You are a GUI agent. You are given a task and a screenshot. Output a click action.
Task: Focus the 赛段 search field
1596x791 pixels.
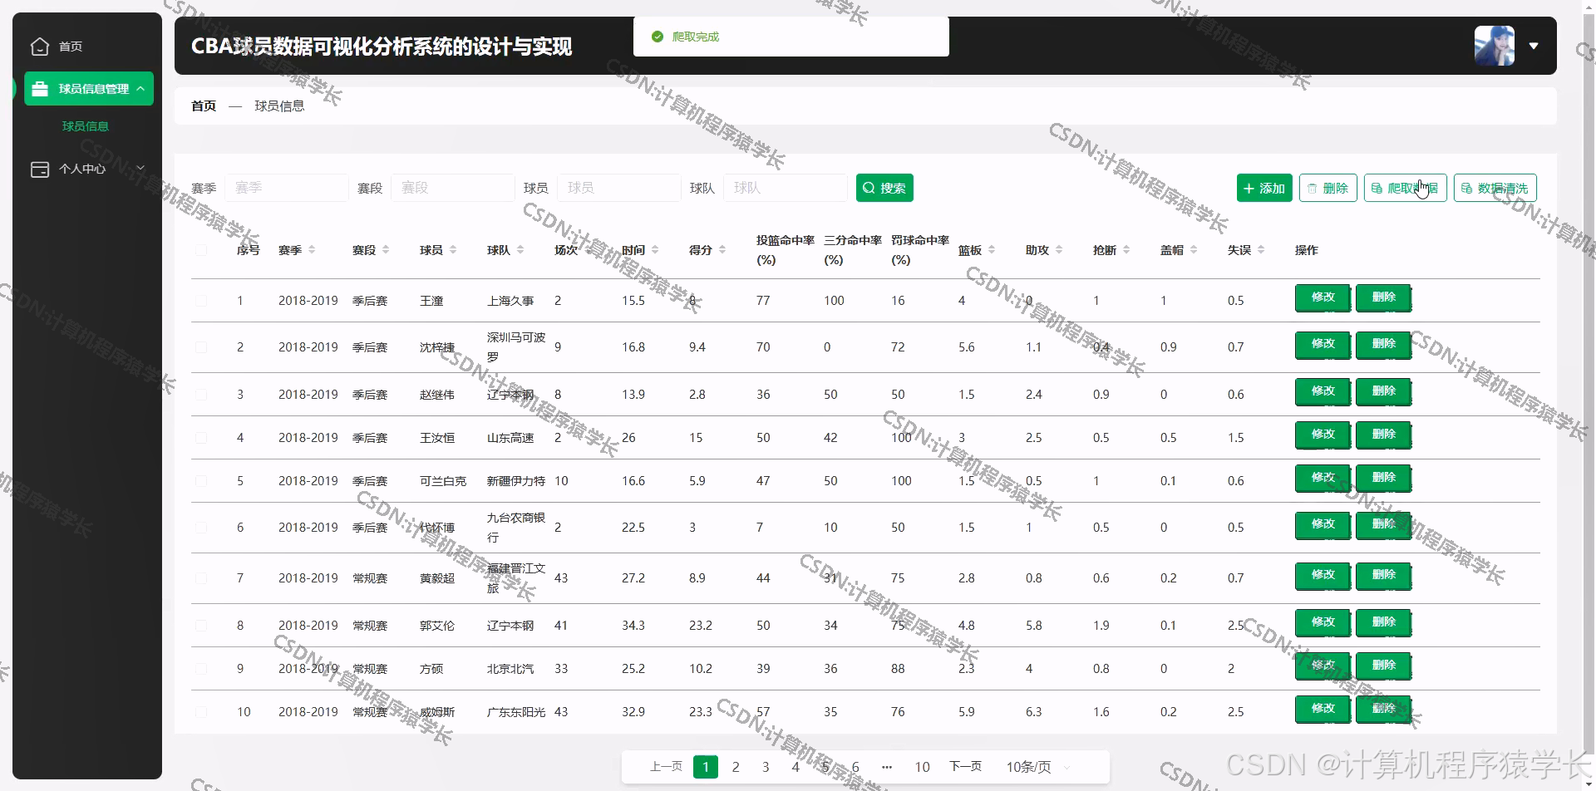point(453,188)
